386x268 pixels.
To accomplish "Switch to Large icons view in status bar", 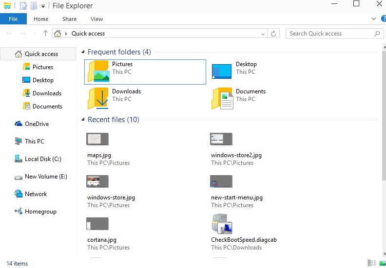I will (x=382, y=263).
